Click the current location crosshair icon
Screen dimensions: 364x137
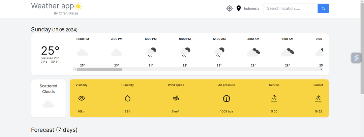click(x=230, y=8)
